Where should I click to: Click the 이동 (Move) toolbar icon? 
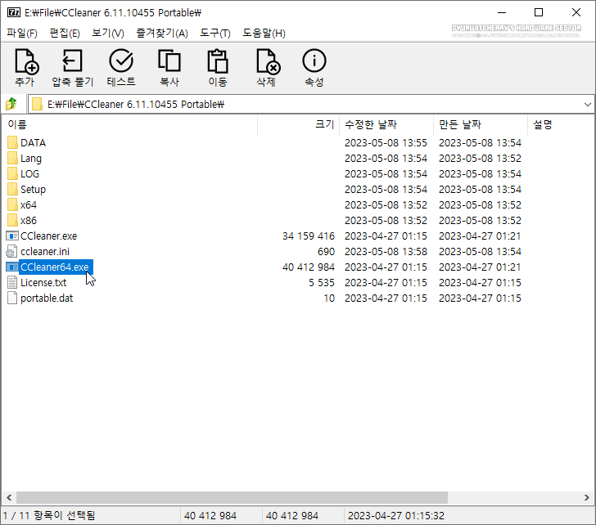coord(218,61)
